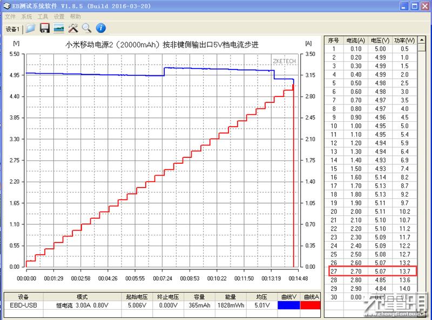Click the 模式 column header
The image size is (432, 320).
coord(83,297)
